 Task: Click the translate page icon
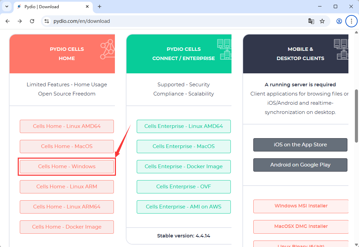click(x=311, y=21)
